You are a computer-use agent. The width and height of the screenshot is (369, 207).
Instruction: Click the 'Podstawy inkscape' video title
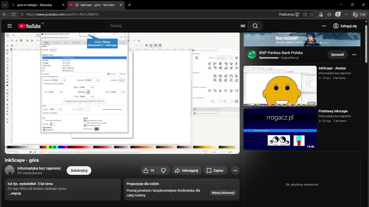333,111
